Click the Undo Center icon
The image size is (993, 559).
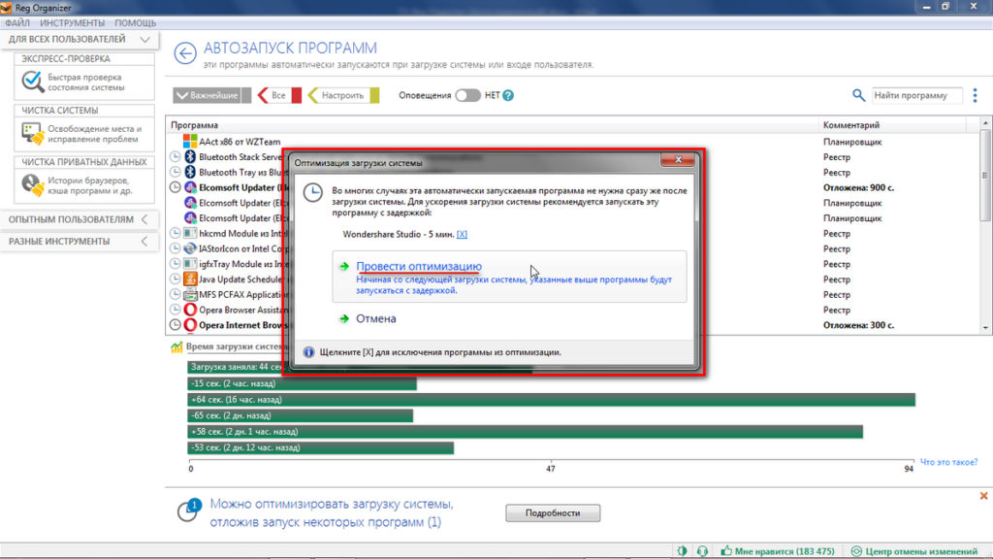856,551
